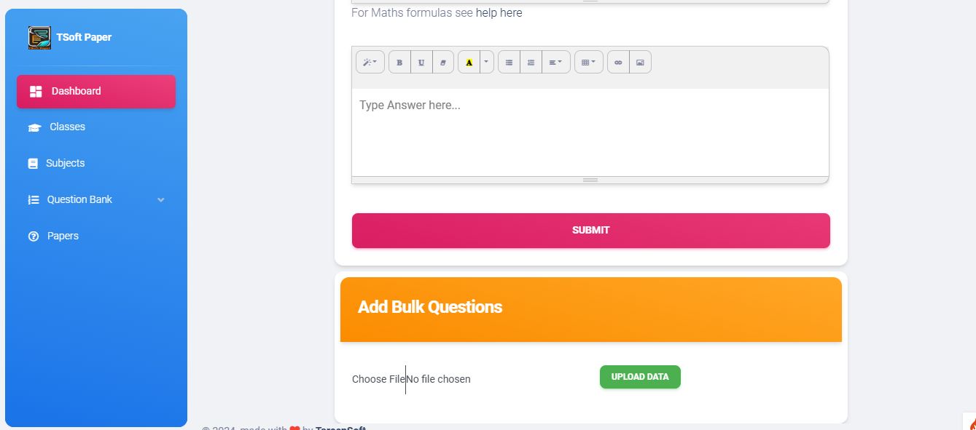Insert a link using chain icon
Screen dimensions: 976x430
(x=618, y=63)
